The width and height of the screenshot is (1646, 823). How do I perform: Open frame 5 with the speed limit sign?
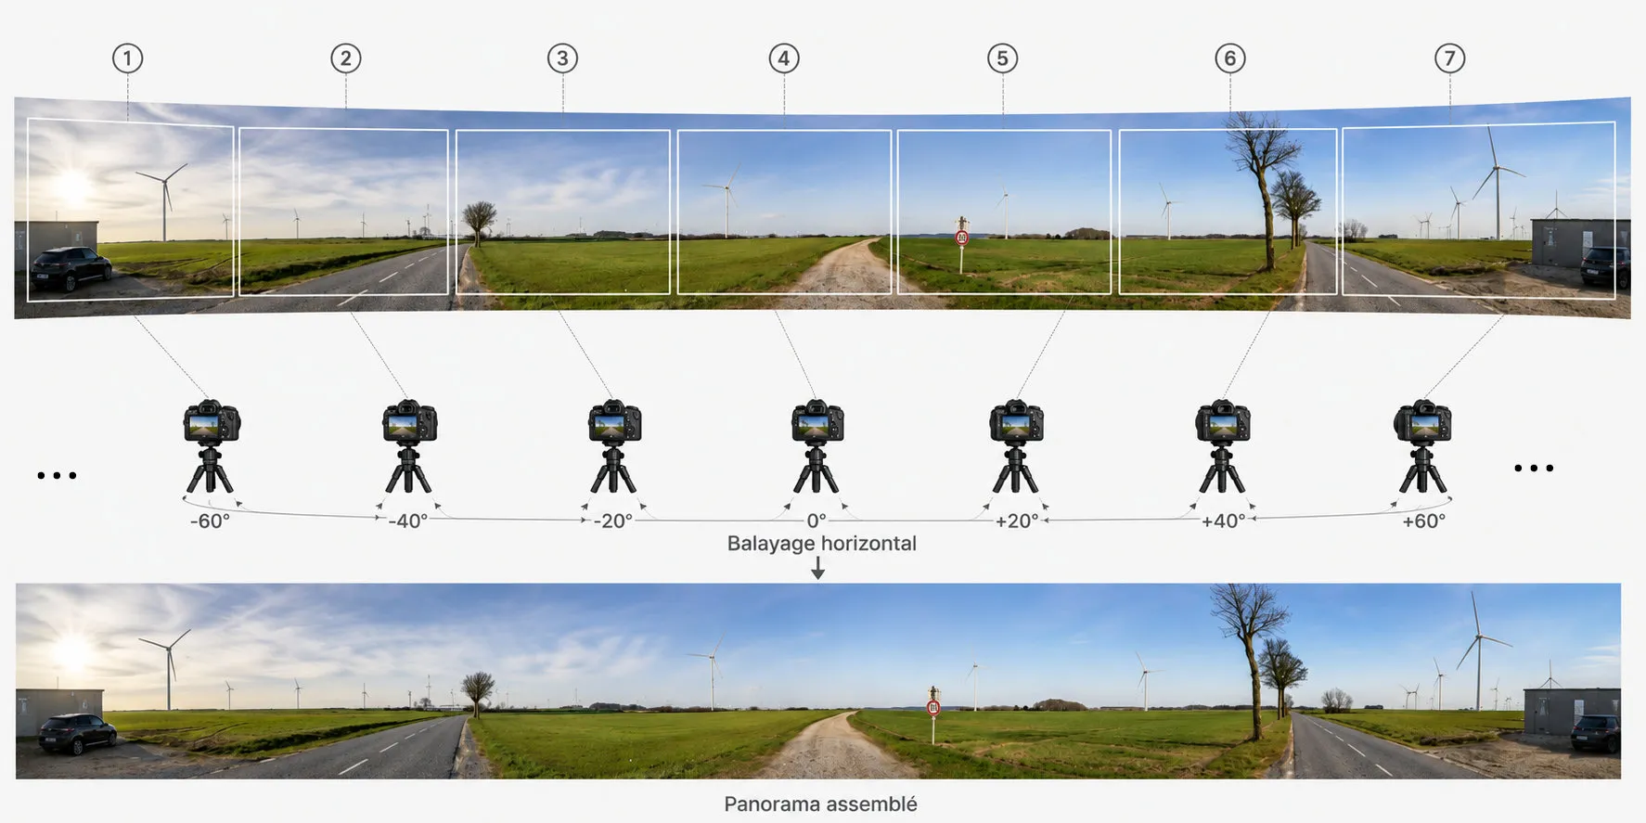[1004, 212]
